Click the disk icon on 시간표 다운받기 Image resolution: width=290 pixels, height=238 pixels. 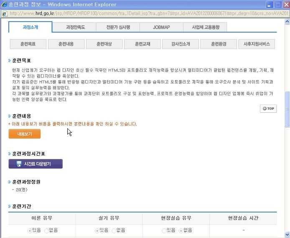[19, 164]
